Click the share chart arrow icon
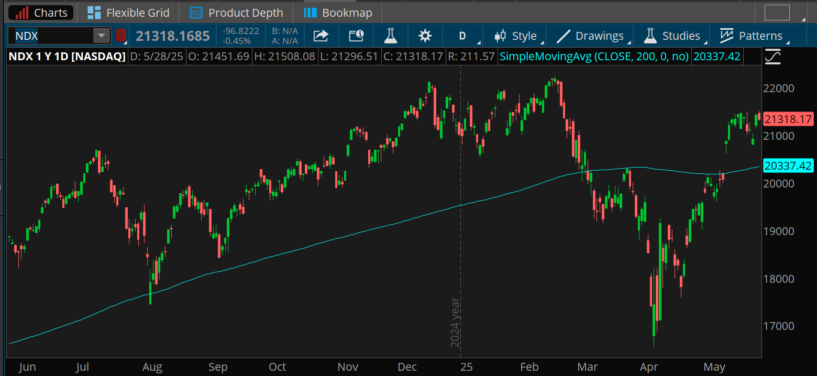This screenshot has height=376, width=817. [x=321, y=36]
